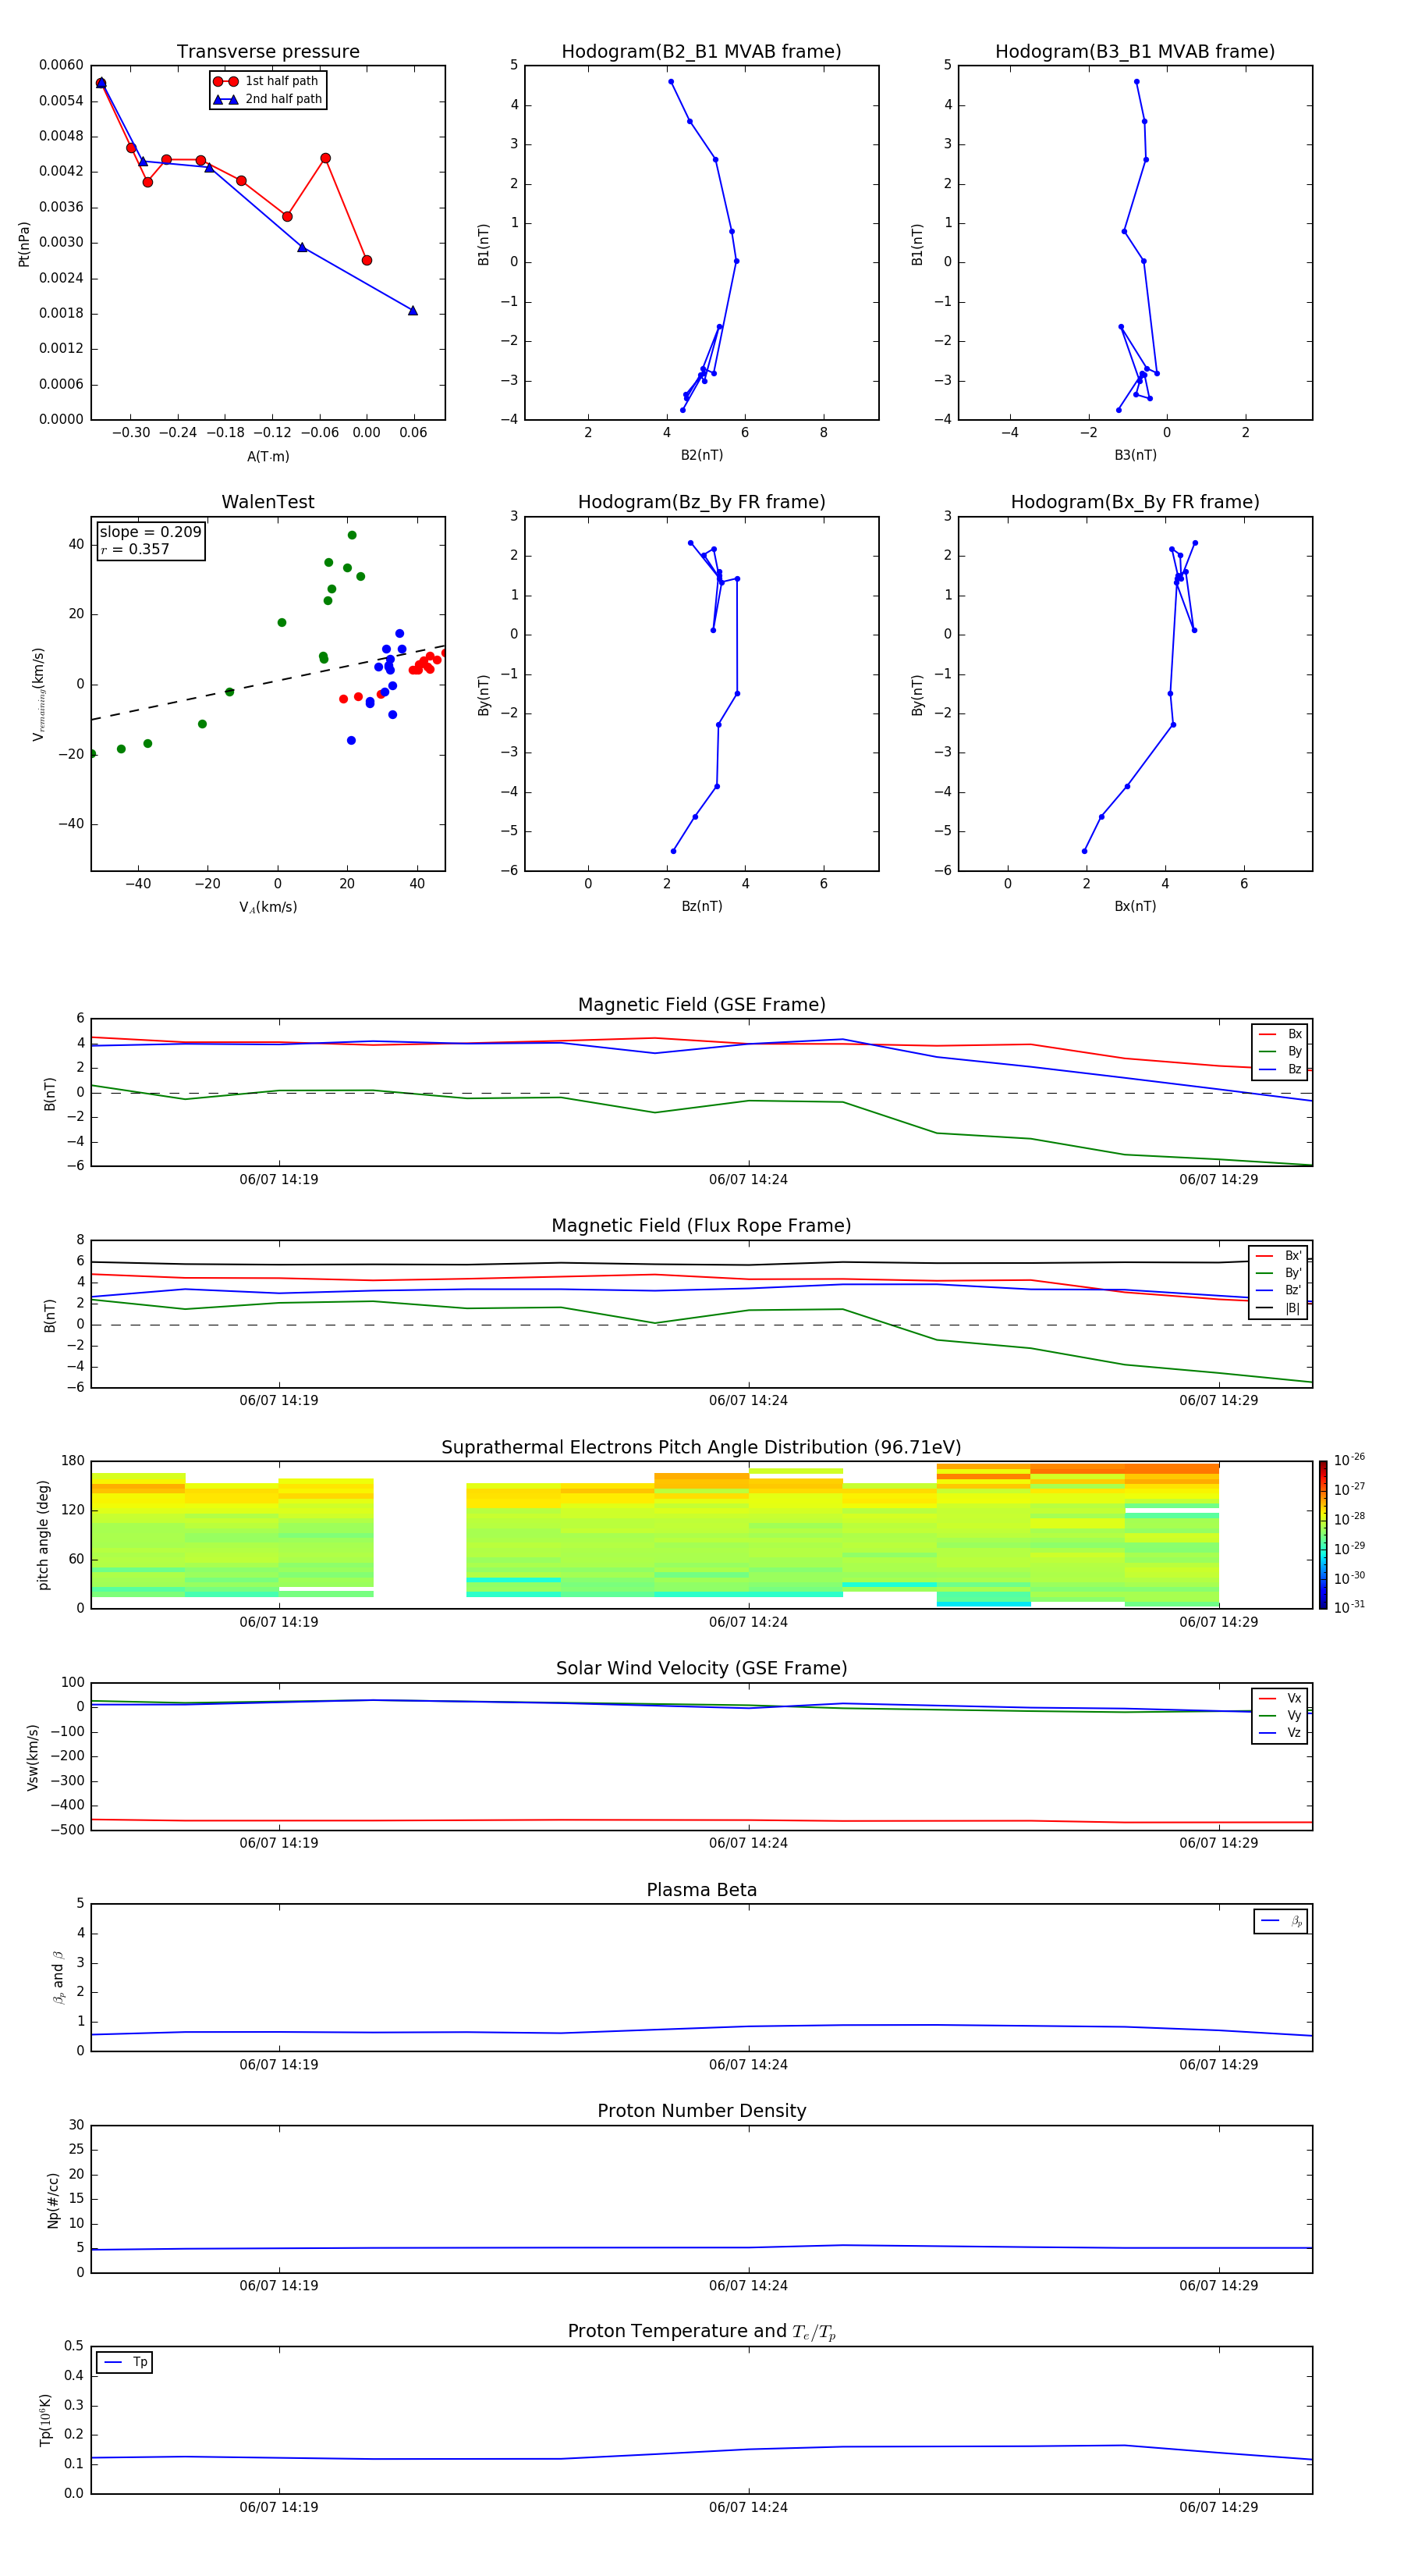Click the "By'" legend entry in Flux Rope panel
1404x2576 pixels.
point(1278,1273)
